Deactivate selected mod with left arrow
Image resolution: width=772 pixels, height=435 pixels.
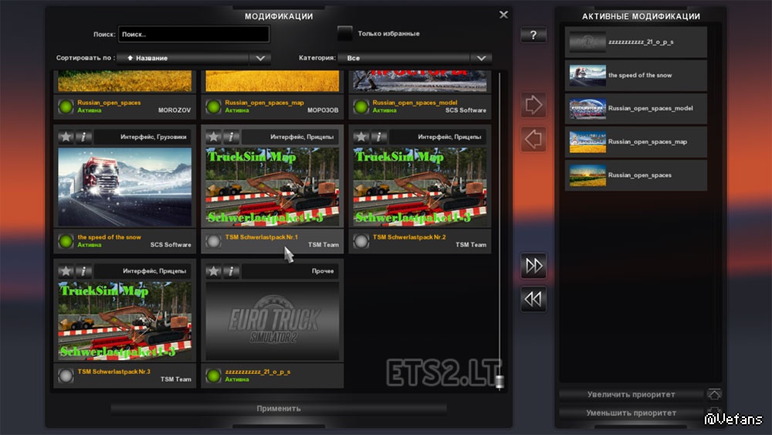533,139
